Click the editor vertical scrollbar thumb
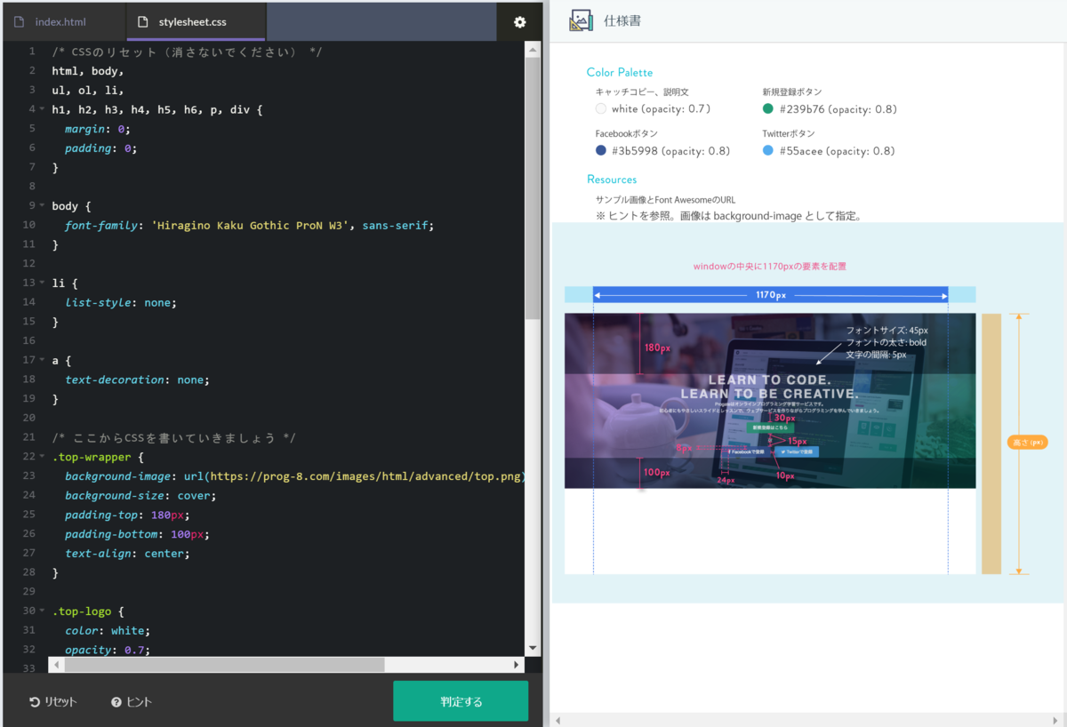 [533, 190]
